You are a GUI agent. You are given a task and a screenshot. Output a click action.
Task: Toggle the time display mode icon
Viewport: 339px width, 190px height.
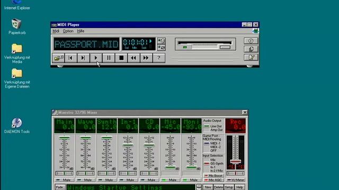click(x=161, y=41)
